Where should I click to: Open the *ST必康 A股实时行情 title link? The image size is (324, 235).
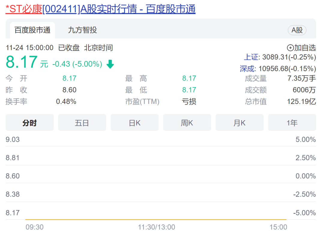coord(100,9)
